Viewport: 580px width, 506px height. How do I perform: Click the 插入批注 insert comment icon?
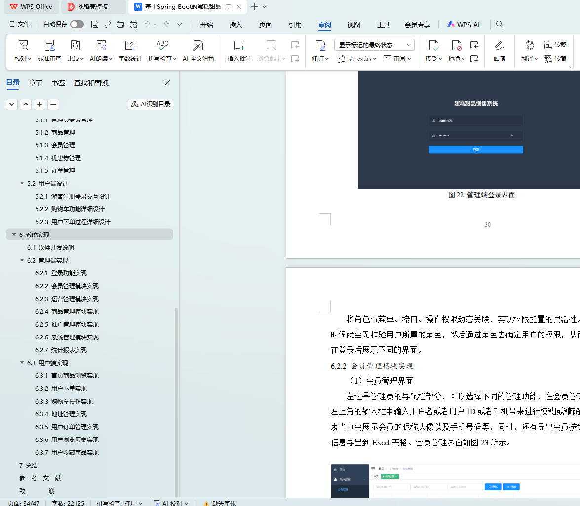coord(239,46)
